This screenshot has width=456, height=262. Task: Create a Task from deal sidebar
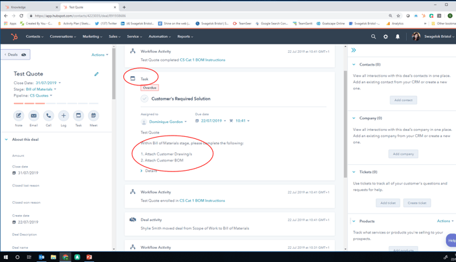(78, 116)
